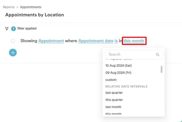This screenshot has width=182, height=122.
Task: Go to Reports breadcrumb
Action: point(9,7)
